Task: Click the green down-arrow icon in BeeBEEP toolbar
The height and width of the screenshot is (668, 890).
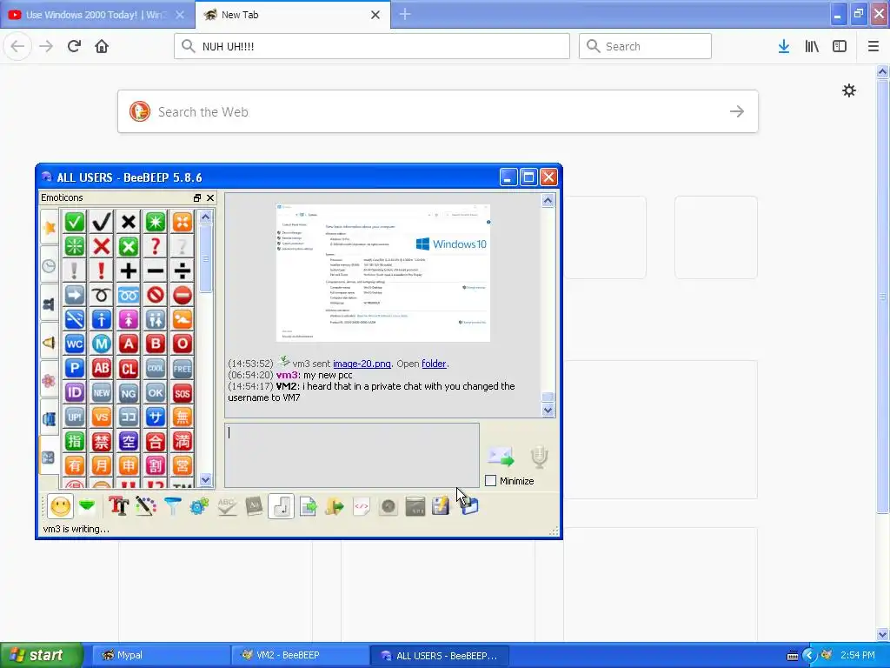Action: point(87,505)
